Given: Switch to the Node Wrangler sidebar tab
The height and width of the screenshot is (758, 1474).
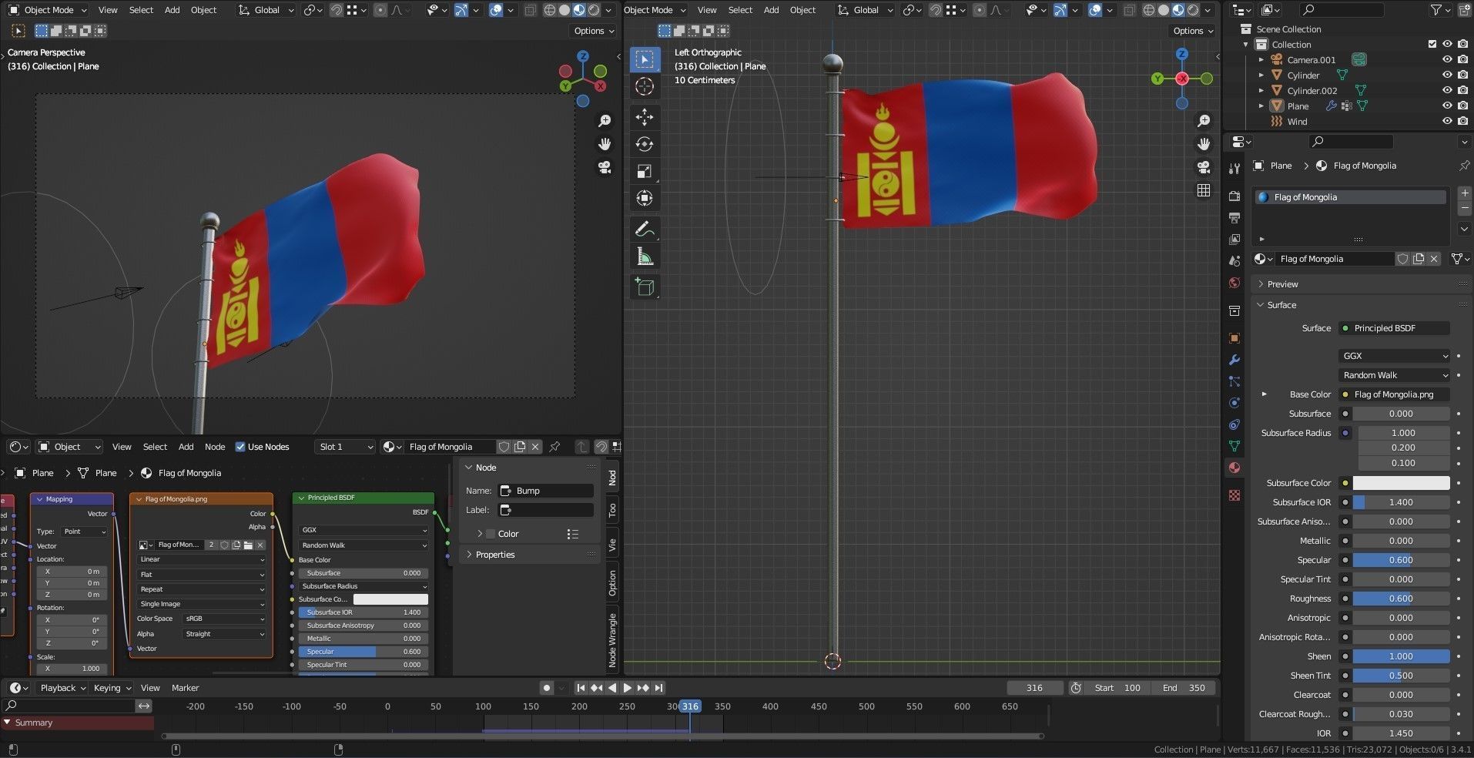Looking at the screenshot, I should pos(612,639).
